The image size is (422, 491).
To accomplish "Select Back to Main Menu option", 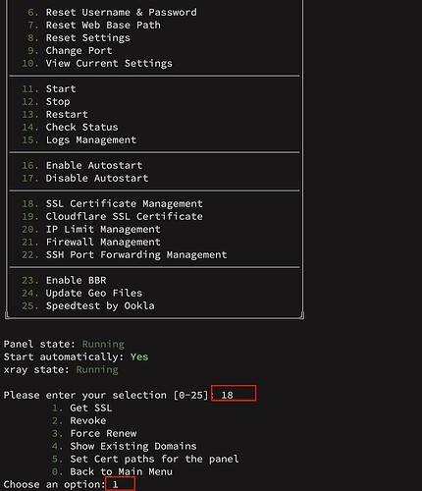I will 112,471.
